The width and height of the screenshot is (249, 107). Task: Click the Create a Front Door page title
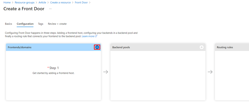tap(24, 9)
